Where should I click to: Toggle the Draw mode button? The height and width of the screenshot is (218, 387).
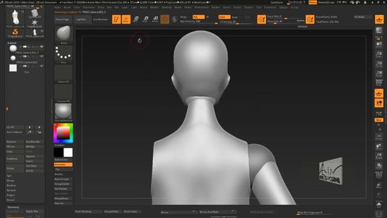coord(126,19)
